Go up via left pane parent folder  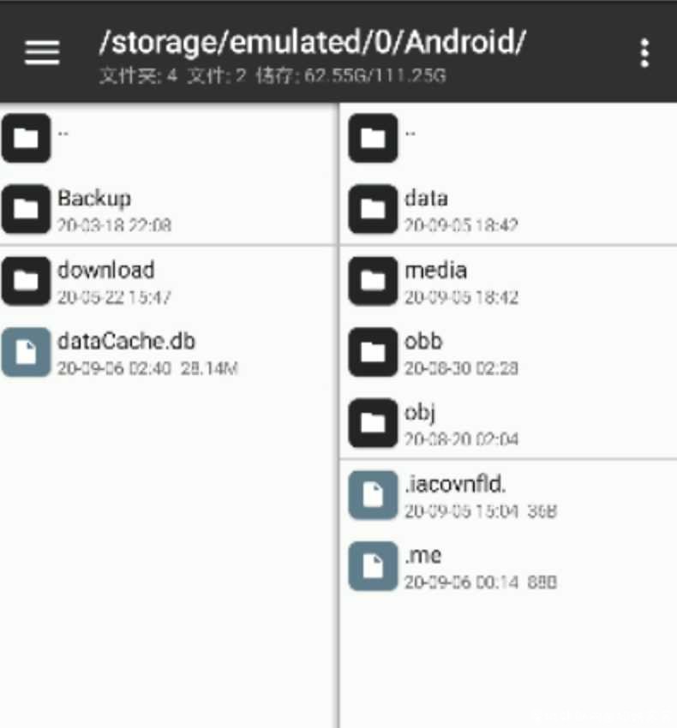click(x=169, y=138)
